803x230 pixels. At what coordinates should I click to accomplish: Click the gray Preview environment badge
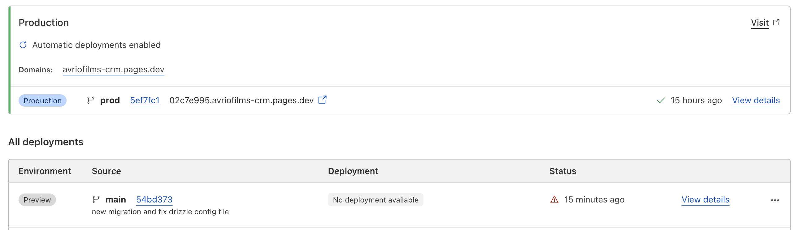click(37, 200)
